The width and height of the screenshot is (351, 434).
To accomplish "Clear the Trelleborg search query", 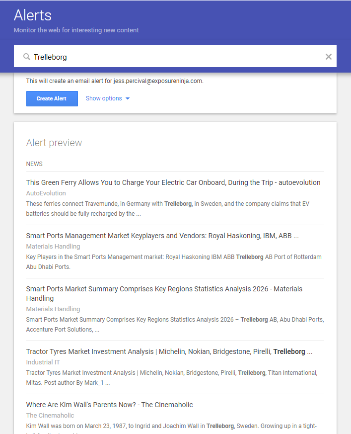I will 328,57.
